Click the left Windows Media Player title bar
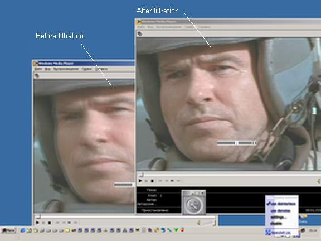This screenshot has width=321, height=241. 84,64
